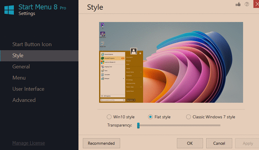Image resolution: width=259 pixels, height=150 pixels.
Task: Click the Windows logo in the header
Action: (9, 10)
